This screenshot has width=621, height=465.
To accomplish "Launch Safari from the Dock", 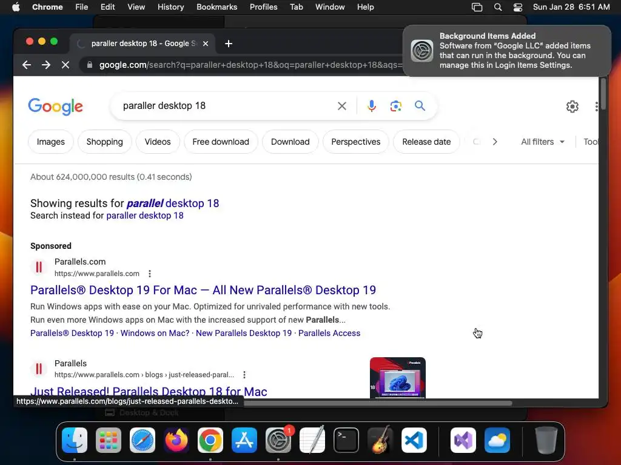I will click(143, 440).
